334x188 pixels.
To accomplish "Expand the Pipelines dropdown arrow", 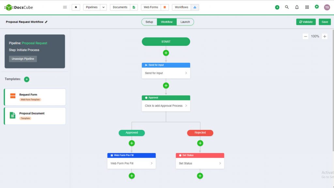I will (103, 7).
